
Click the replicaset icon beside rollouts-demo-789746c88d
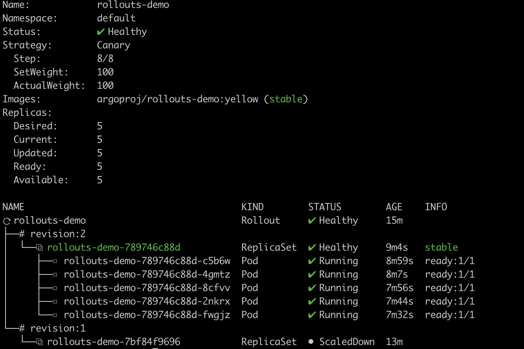pyautogui.click(x=39, y=248)
